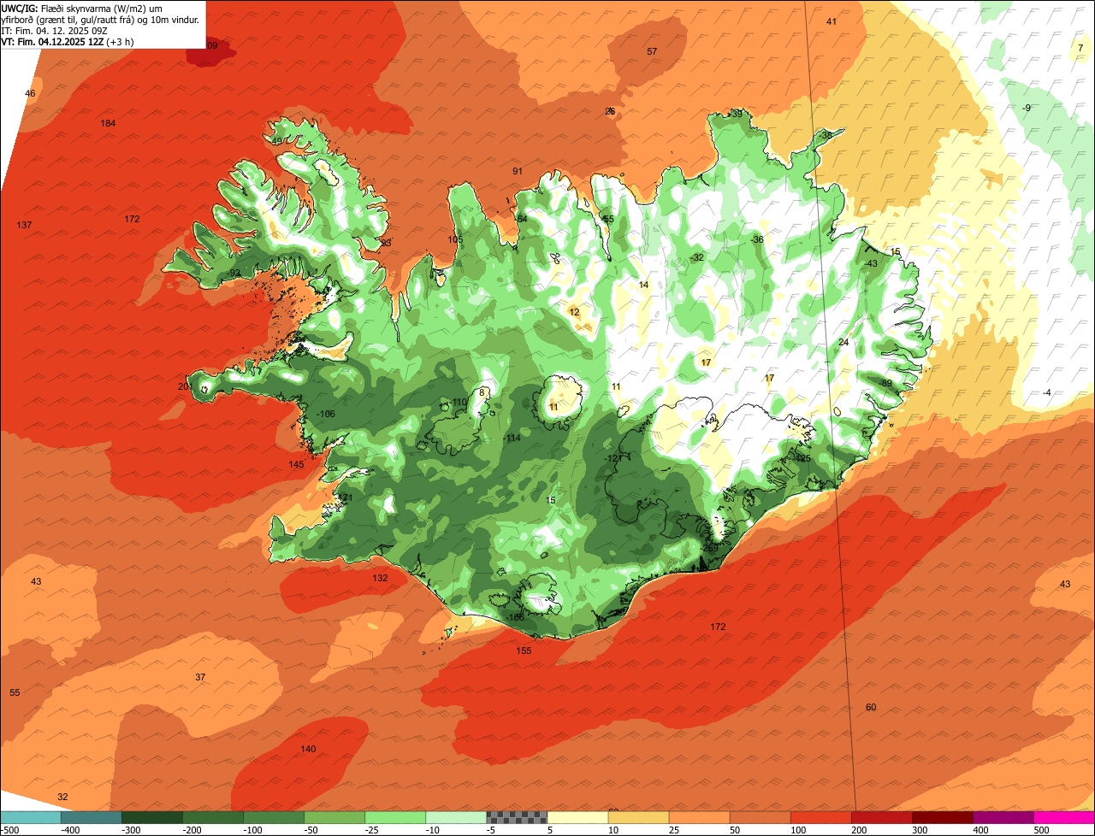Click the bright red-orange legend swatch labeled 100
This screenshot has width=1095, height=836.
(821, 817)
